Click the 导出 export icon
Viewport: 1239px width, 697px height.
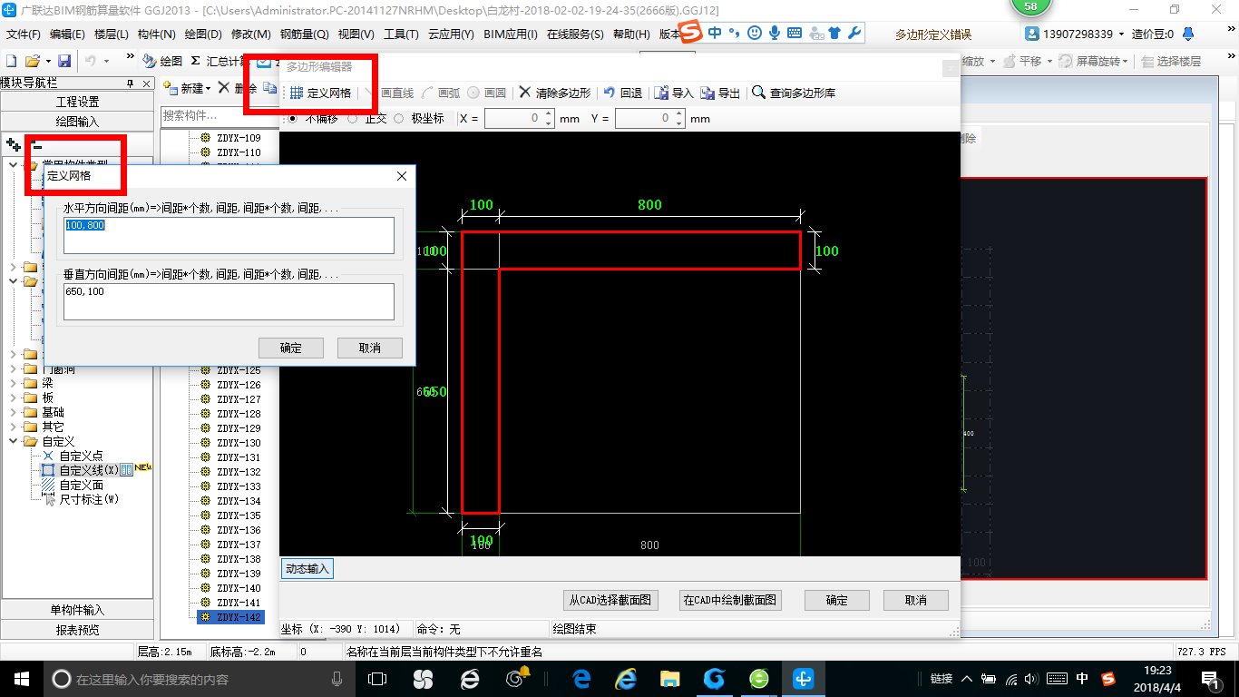[x=707, y=93]
